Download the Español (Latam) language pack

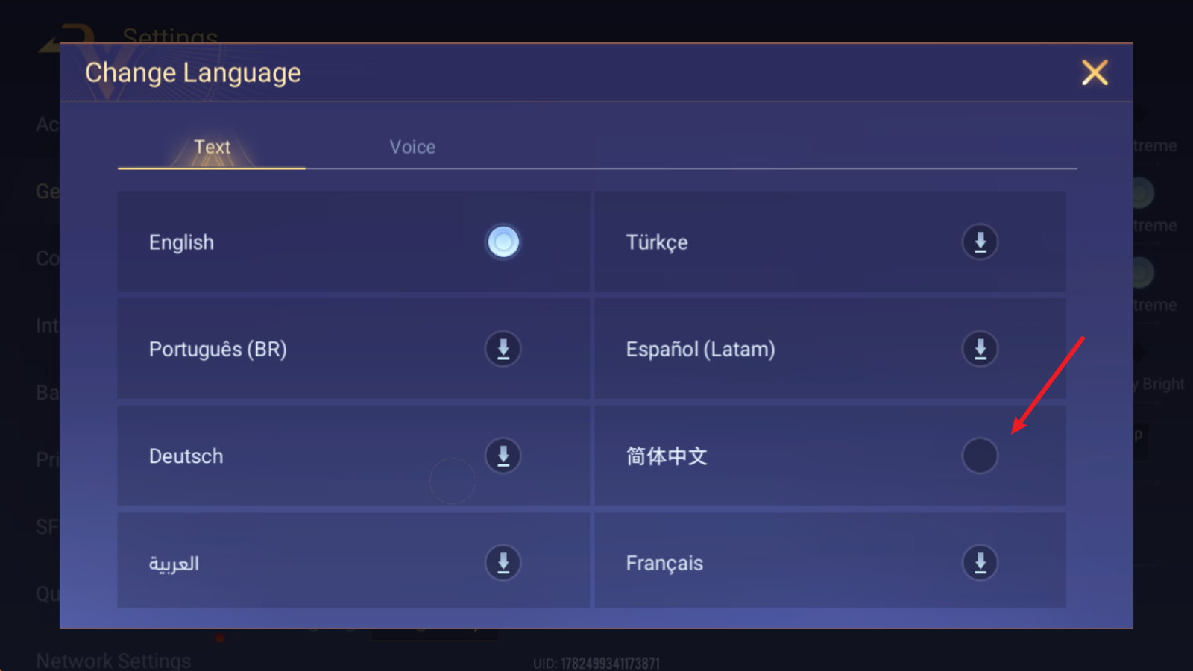coord(980,349)
